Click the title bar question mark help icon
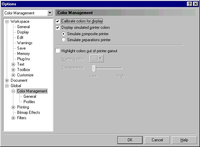This screenshot has height=147, width=200. (189, 4)
